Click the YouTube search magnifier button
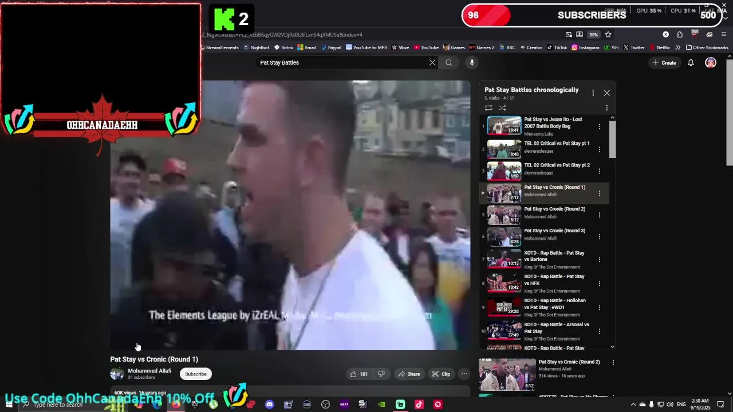The height and width of the screenshot is (412, 733). coord(449,62)
